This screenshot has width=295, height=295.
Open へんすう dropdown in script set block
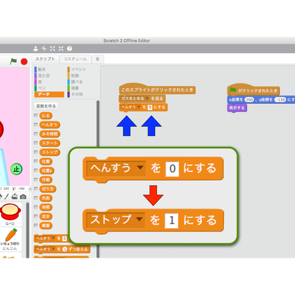pyautogui.click(x=139, y=107)
